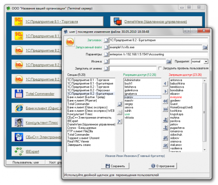Select everyone in denied access list
This screenshot has width=218, height=185.
click(x=176, y=97)
